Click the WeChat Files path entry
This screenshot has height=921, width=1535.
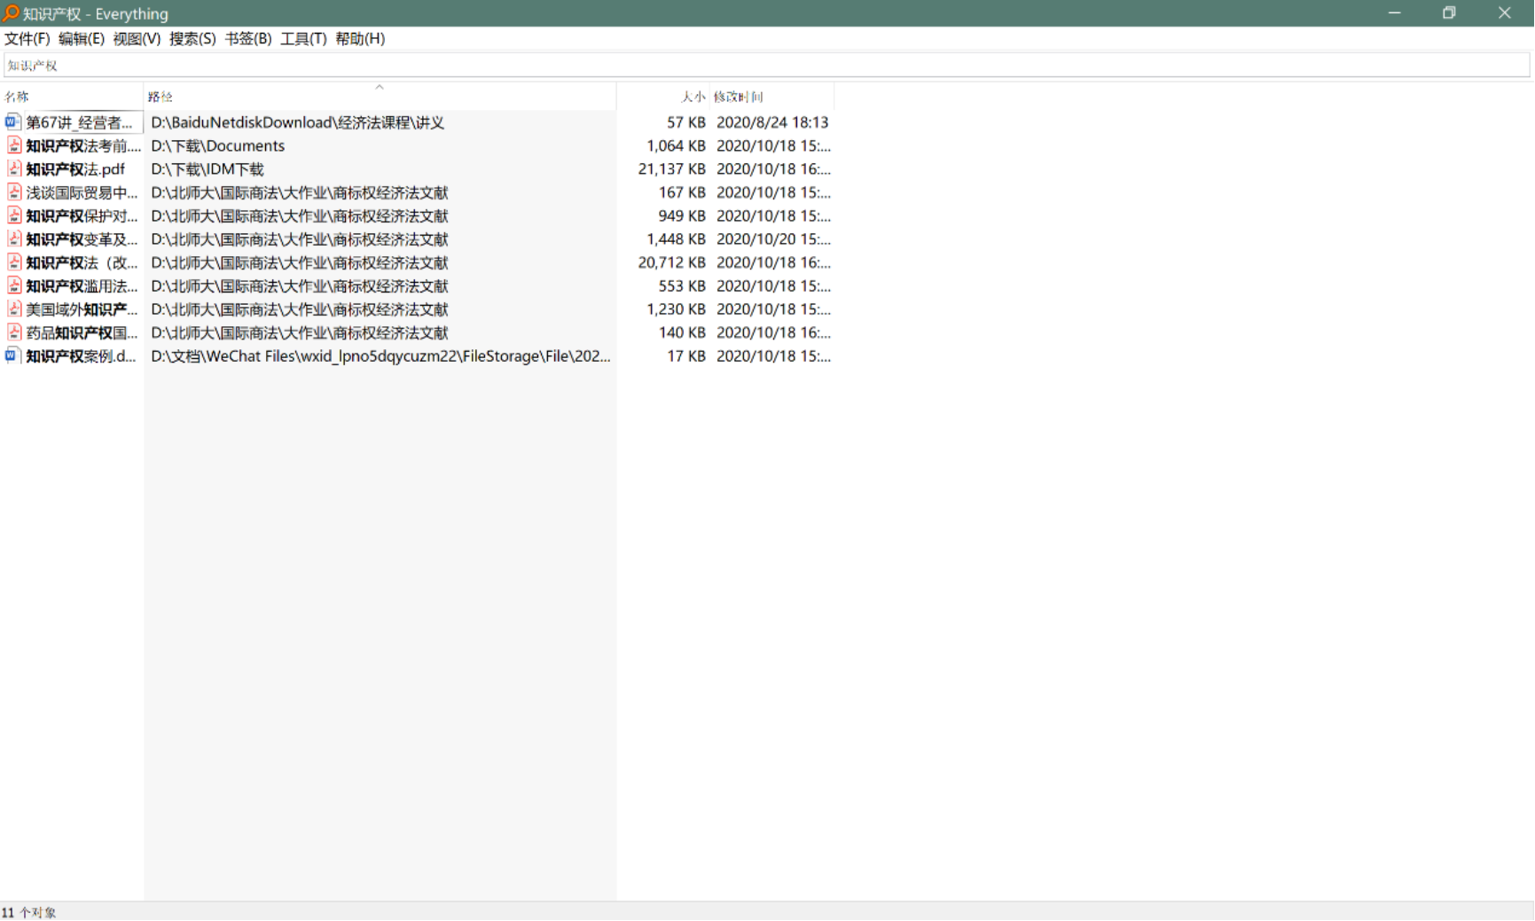click(380, 356)
